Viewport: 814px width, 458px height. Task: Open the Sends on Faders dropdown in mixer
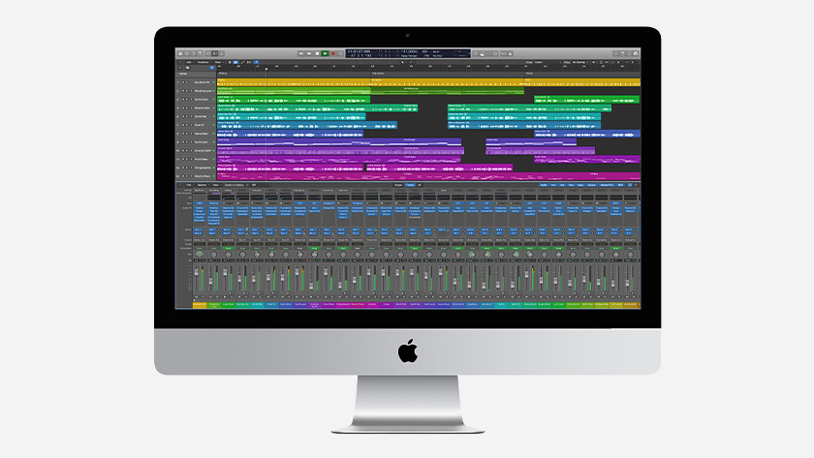[x=237, y=184]
